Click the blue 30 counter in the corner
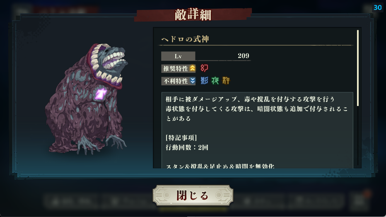The width and height of the screenshot is (386, 217). point(377,7)
